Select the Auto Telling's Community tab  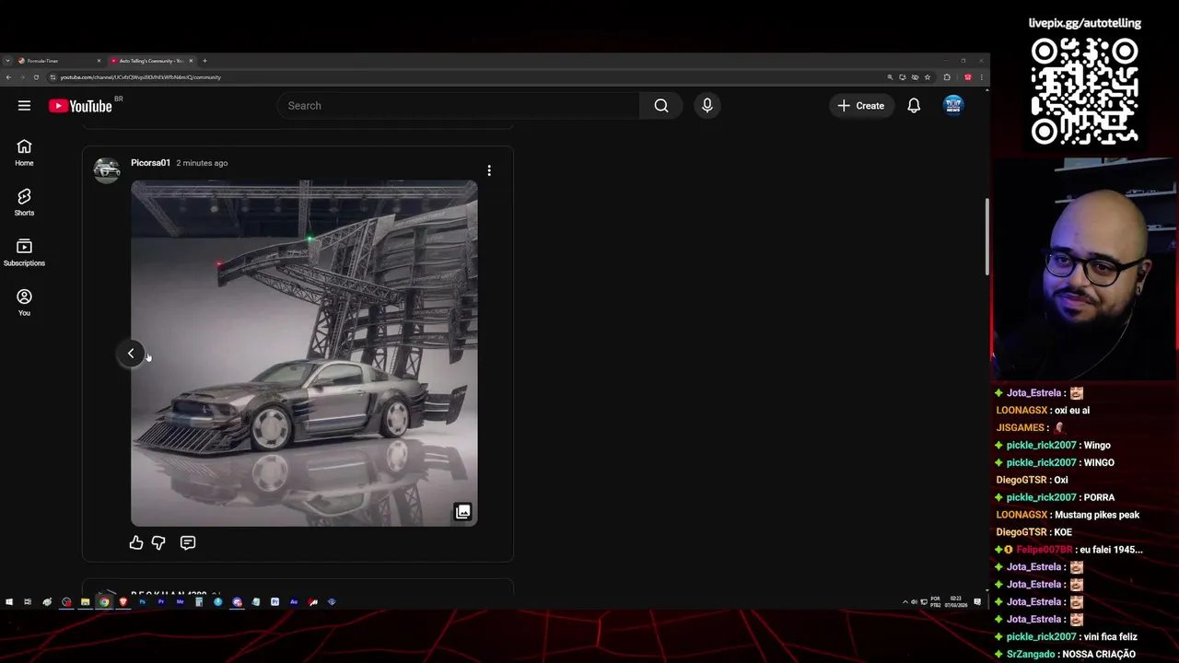[x=151, y=61]
